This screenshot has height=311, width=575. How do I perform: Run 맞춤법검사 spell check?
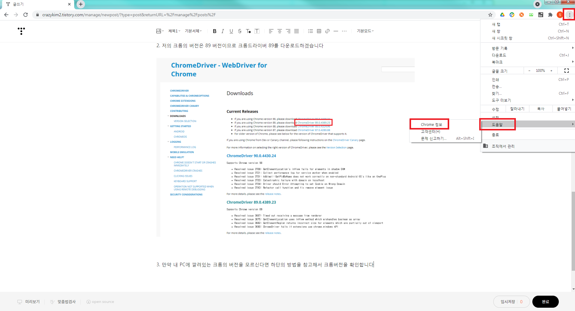(x=63, y=302)
